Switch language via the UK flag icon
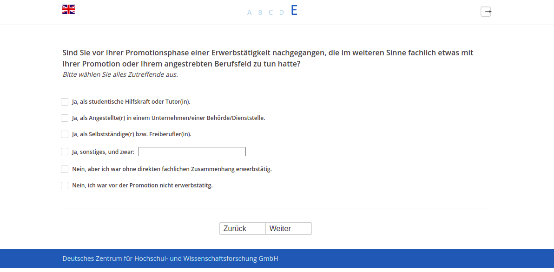The image size is (554, 272). coord(68,9)
